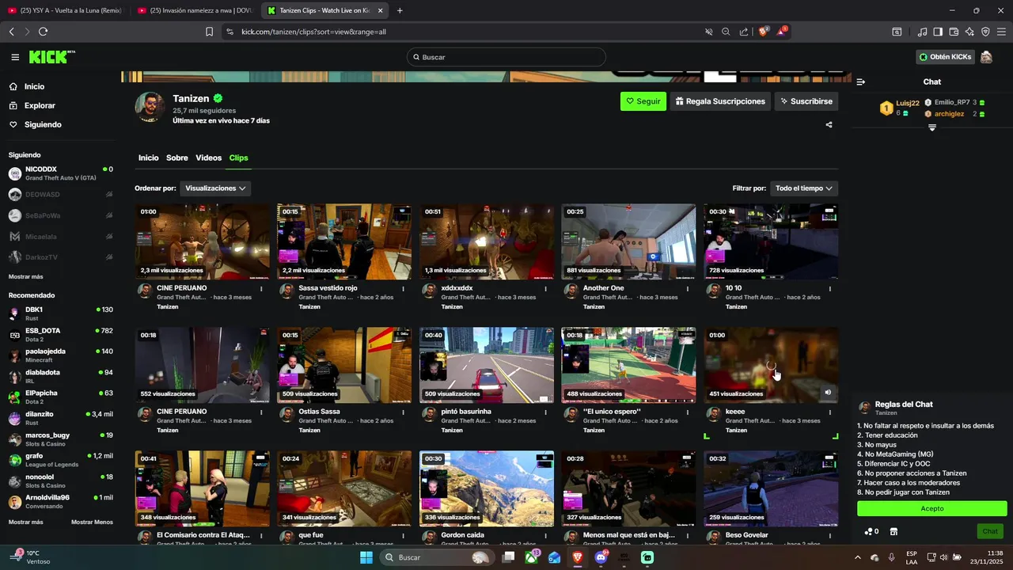Viewport: 1013px width, 570px height.
Task: Open Explorar in left sidebar
Action: pos(40,105)
